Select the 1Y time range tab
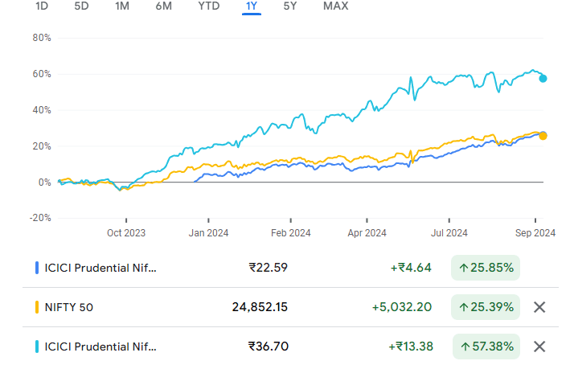The image size is (570, 365). (x=251, y=6)
